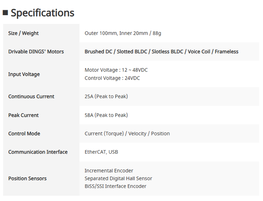Image resolution: width=263 pixels, height=201 pixels.
Task: Select the Control Mode label
Action: [24, 134]
